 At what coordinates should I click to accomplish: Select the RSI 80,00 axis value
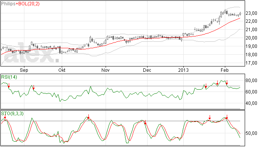coord(251,81)
